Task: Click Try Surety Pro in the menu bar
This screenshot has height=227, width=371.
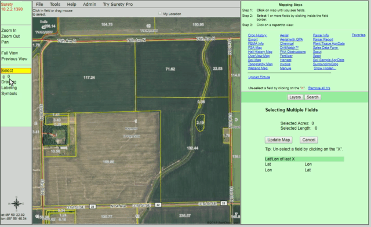Action: click(118, 4)
